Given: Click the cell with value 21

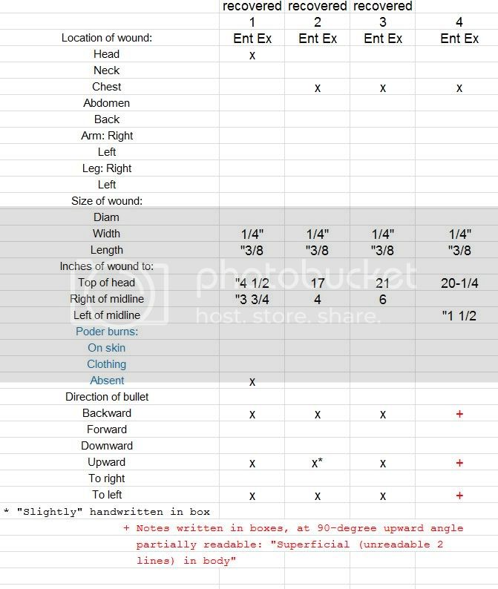Looking at the screenshot, I should tap(383, 283).
